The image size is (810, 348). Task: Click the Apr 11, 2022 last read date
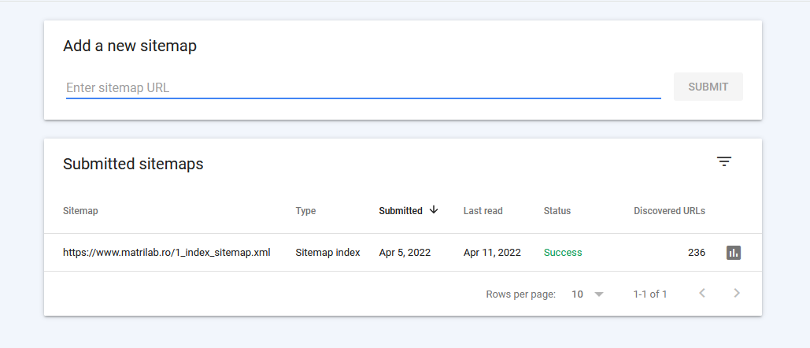coord(492,253)
